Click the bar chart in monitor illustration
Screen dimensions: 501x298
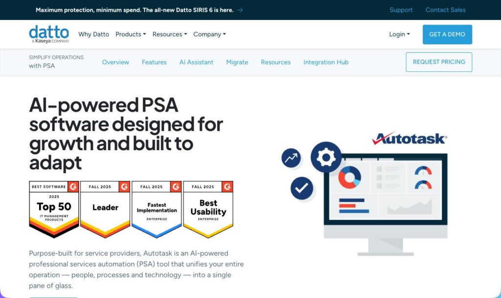pyautogui.click(x=354, y=206)
